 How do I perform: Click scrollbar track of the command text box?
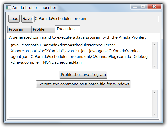(x=154, y=55)
